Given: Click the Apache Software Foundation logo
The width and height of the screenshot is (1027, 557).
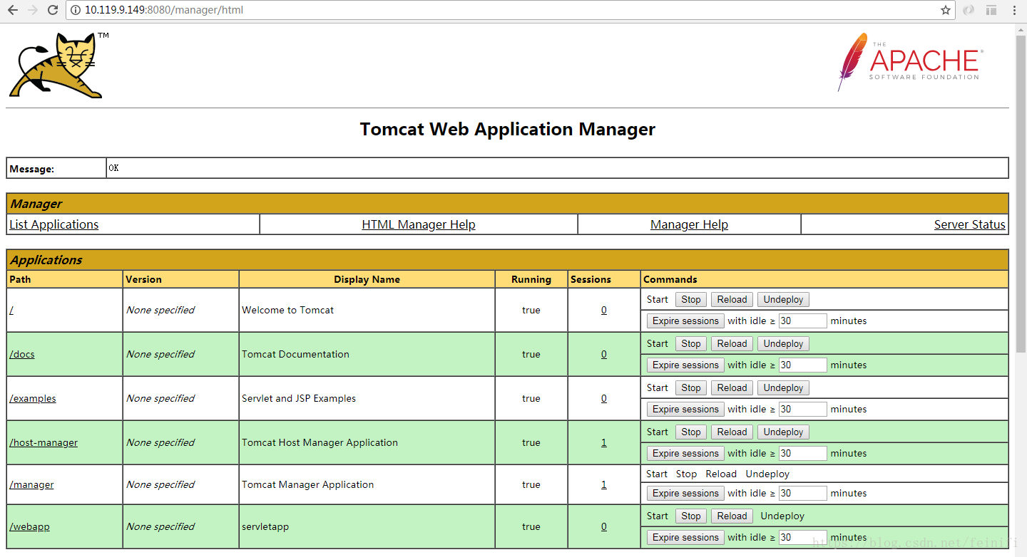Looking at the screenshot, I should pos(910,62).
